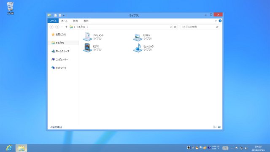Expand the chevron after ライブラリ in path
Viewport: 270px width, 152px height.
87,27
